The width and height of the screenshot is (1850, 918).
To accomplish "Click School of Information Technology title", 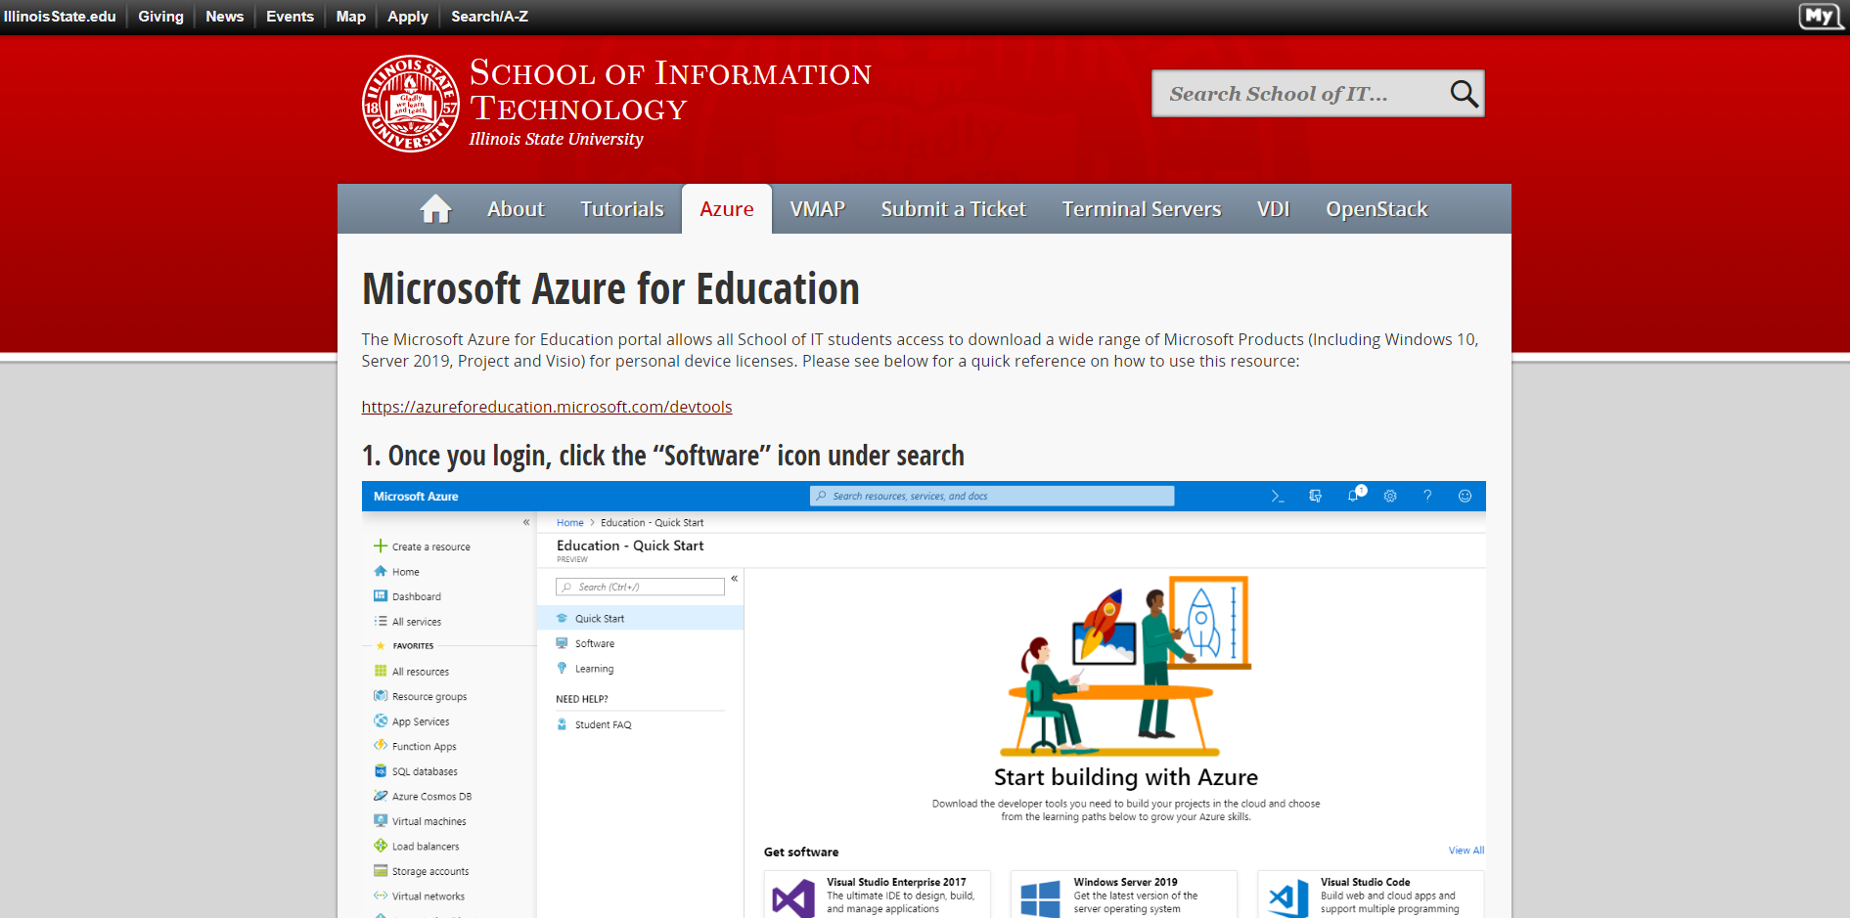I will [x=670, y=90].
